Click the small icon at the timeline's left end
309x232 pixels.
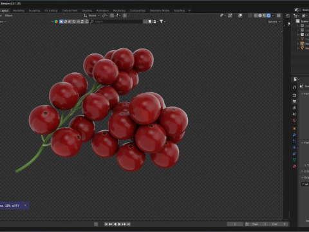(96, 224)
